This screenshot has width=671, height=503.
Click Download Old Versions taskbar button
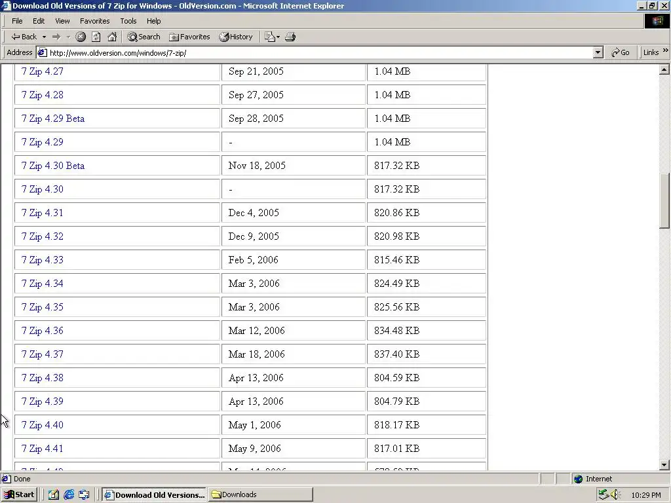155,494
